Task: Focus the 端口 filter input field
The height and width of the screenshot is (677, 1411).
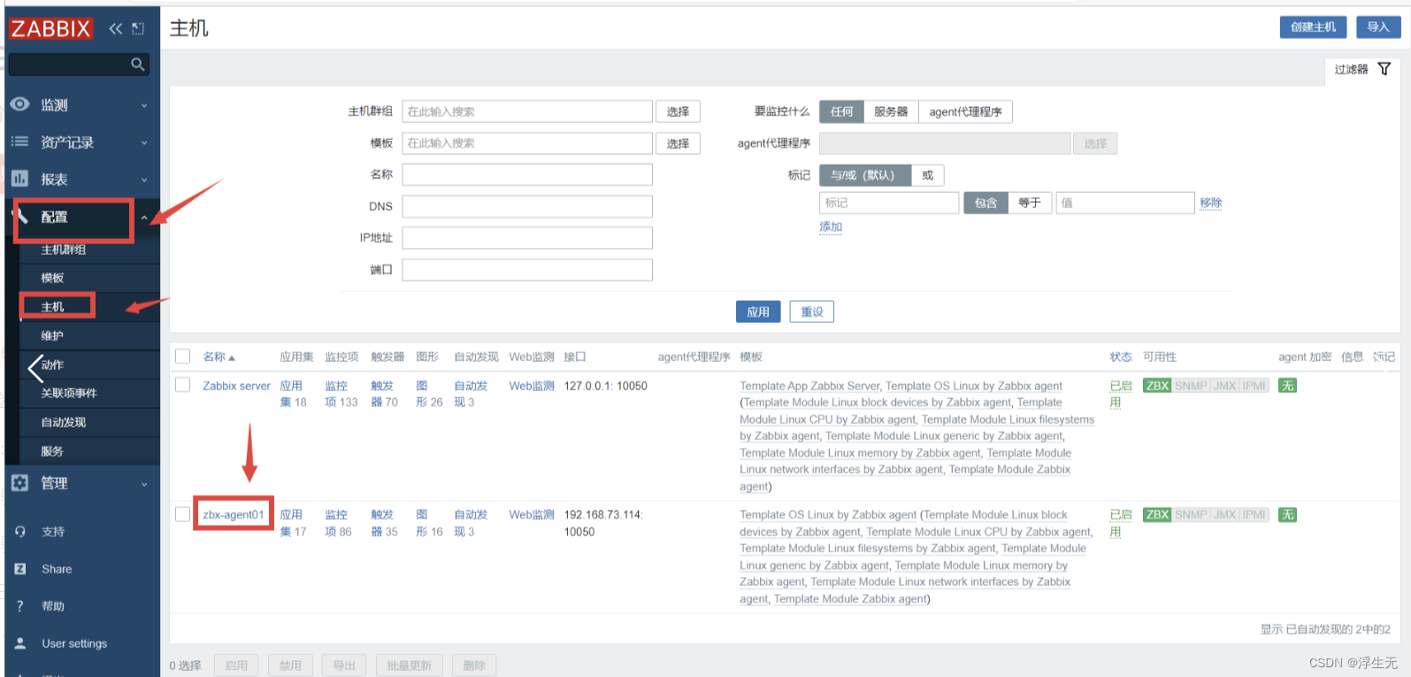Action: pyautogui.click(x=527, y=270)
